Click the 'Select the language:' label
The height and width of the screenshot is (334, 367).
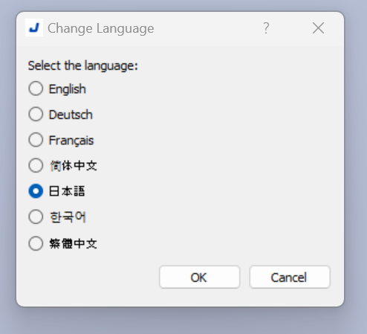coord(83,66)
